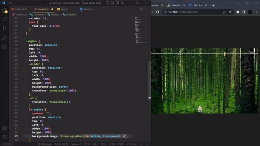The width and height of the screenshot is (260, 146).
Task: Open Chrome three-dot menu
Action: [x=256, y=12]
